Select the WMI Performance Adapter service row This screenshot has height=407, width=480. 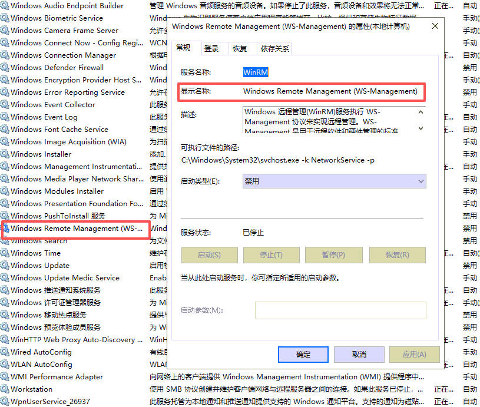pos(57,377)
